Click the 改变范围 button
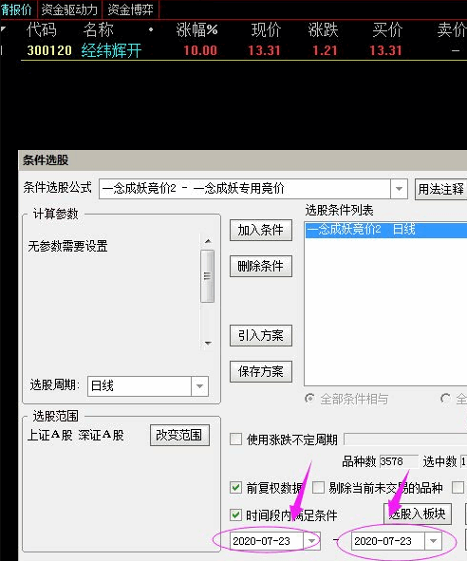467x561 pixels. [x=179, y=435]
